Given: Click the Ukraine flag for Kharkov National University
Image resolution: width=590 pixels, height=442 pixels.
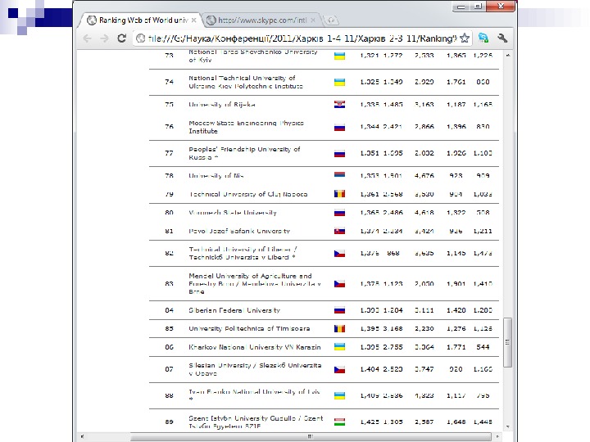Looking at the screenshot, I should 339,347.
